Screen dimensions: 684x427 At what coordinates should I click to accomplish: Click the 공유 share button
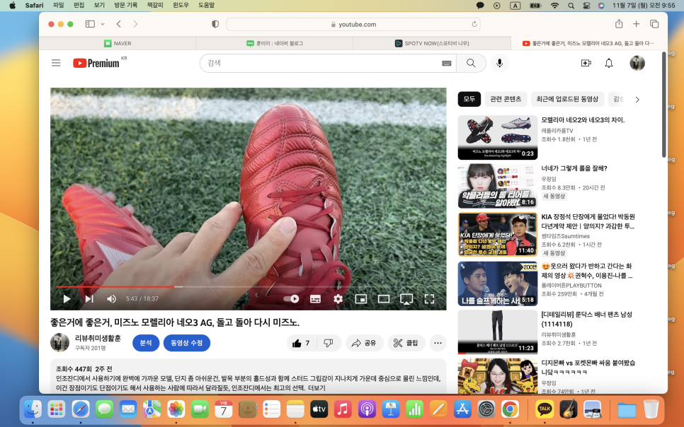click(x=365, y=344)
